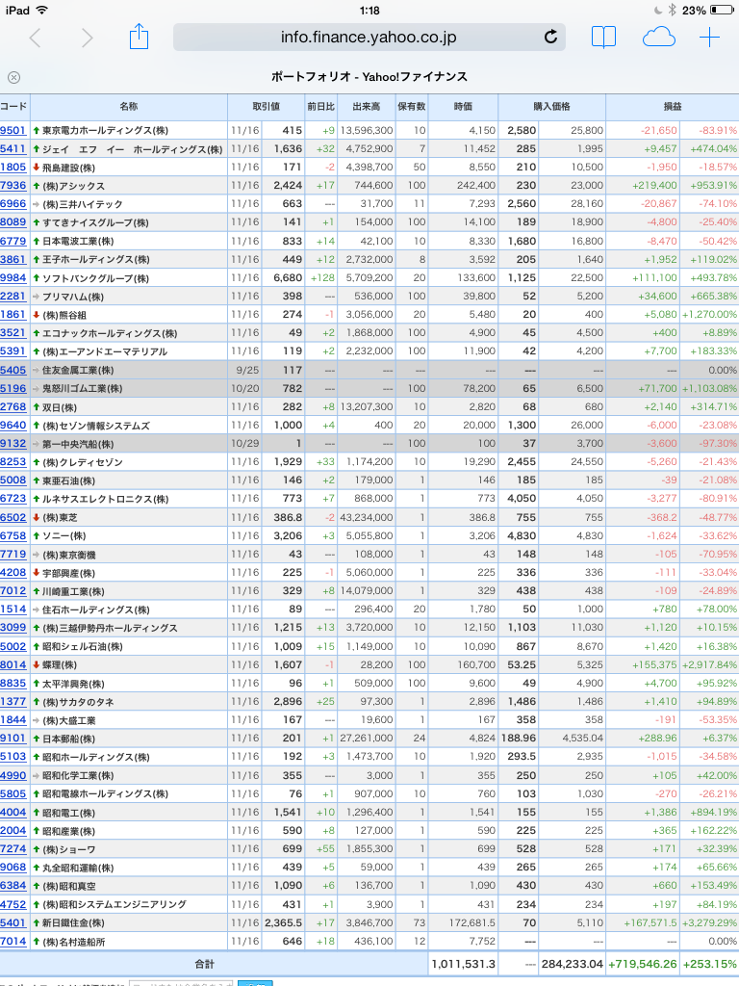The height and width of the screenshot is (986, 739).
Task: Select the 保有数 column header
Action: pos(412,107)
